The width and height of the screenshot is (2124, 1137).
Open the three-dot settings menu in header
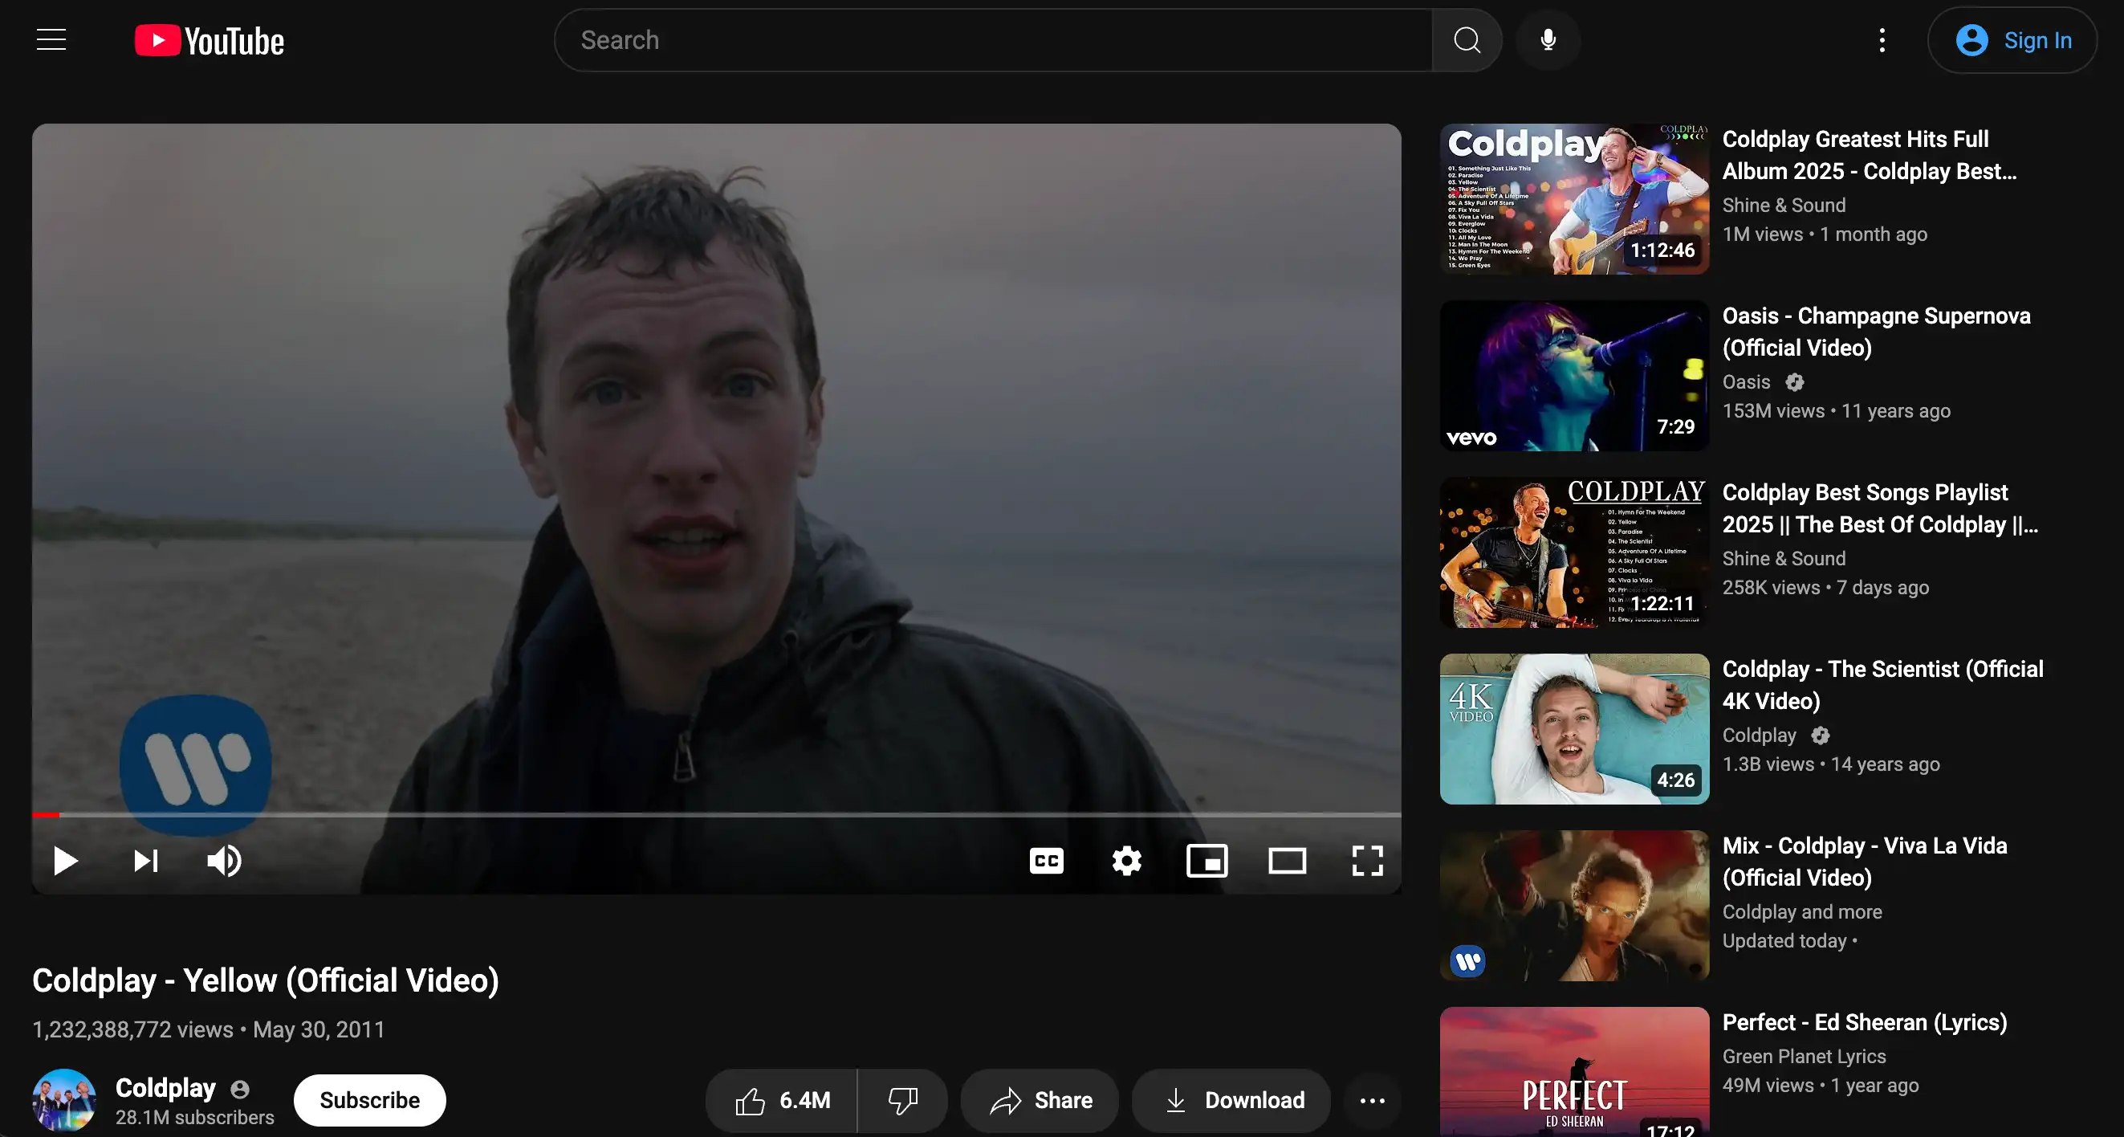tap(1882, 39)
